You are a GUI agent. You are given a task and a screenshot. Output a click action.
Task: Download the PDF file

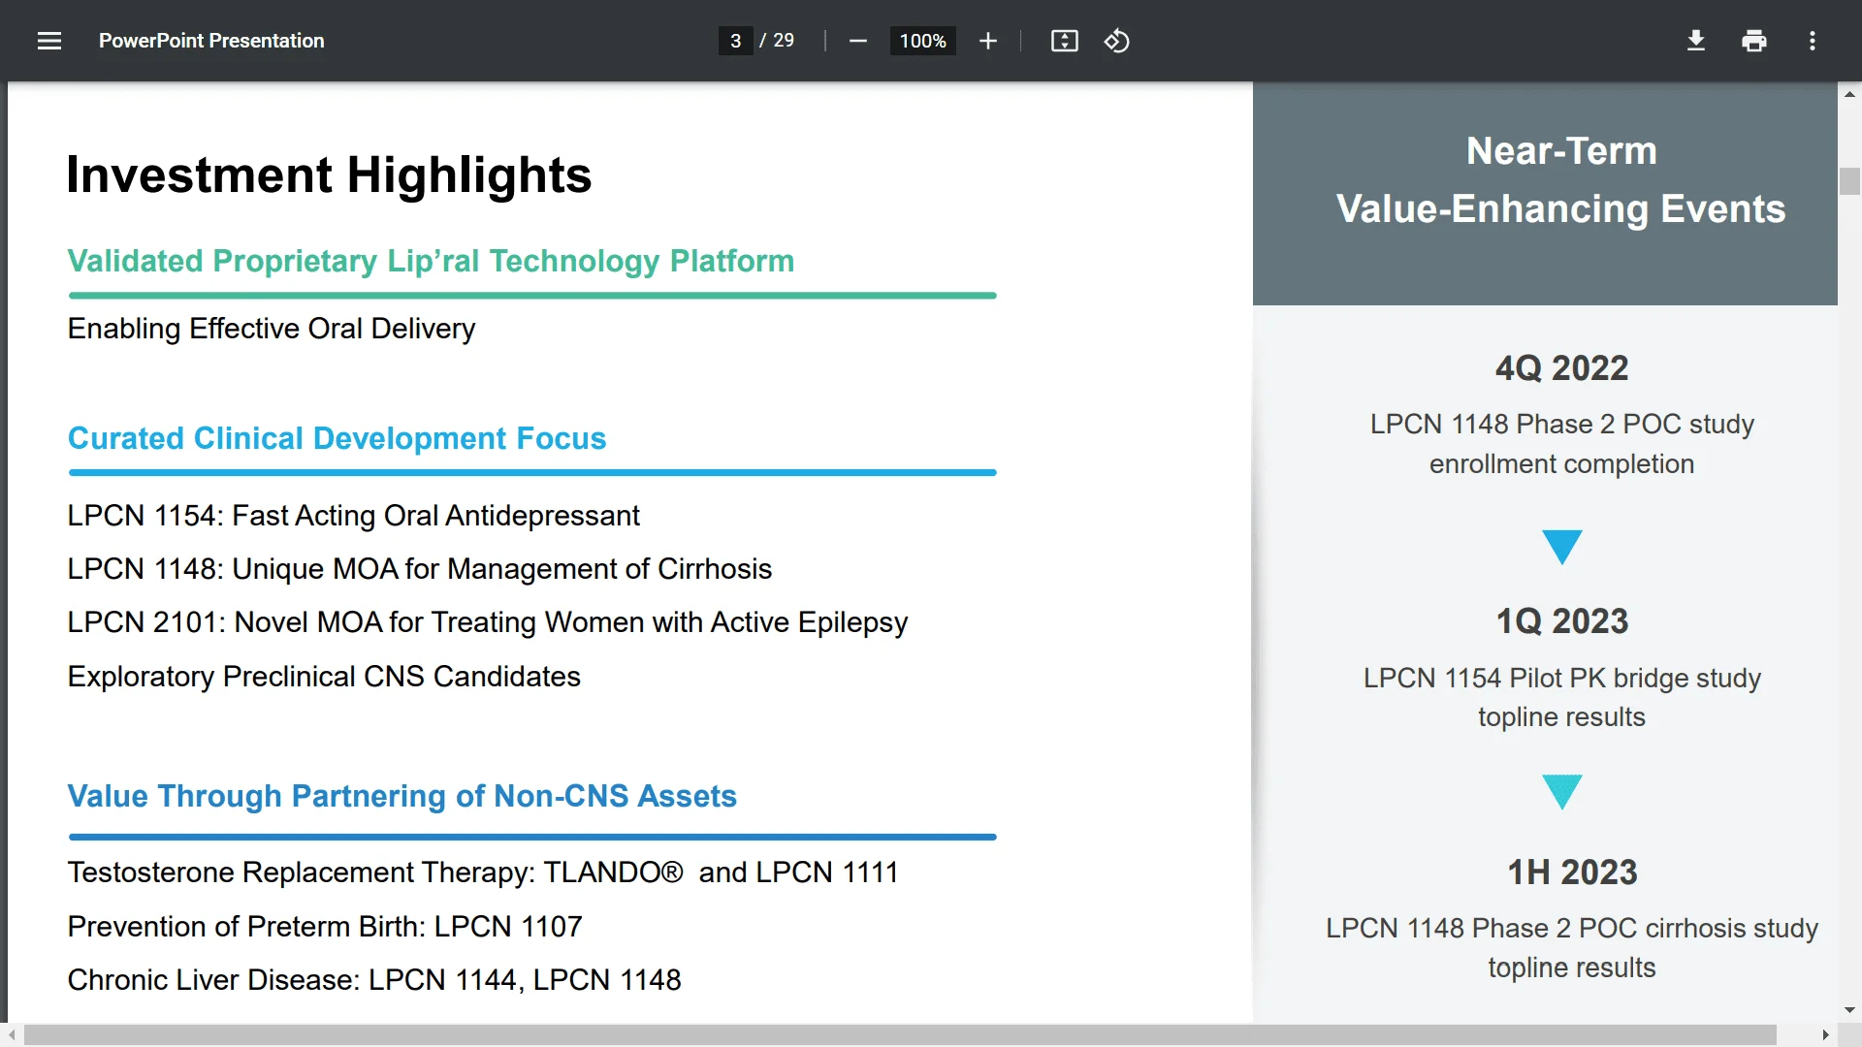tap(1696, 41)
